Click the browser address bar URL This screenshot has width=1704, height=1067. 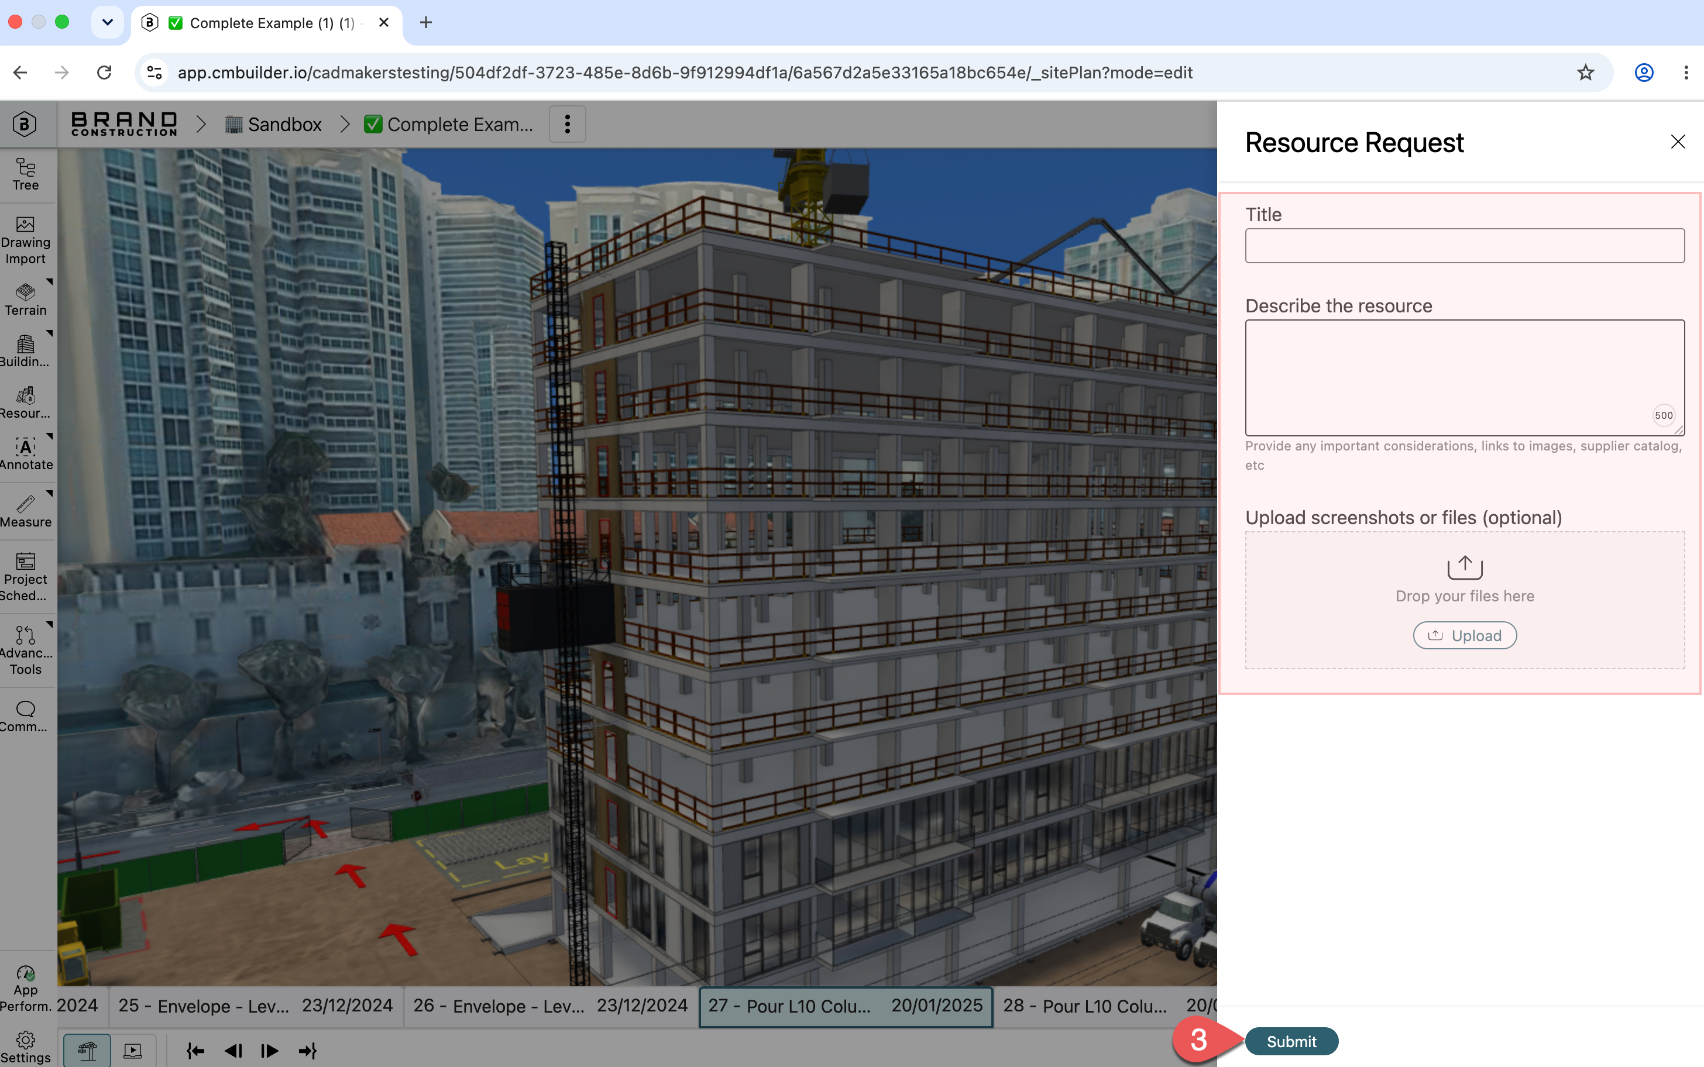pos(685,72)
